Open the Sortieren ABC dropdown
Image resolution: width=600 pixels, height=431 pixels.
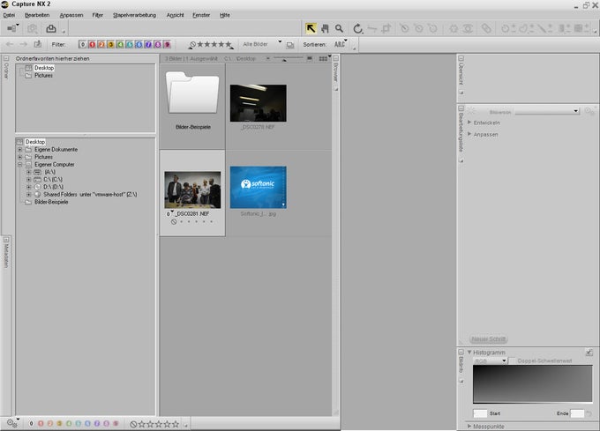pyautogui.click(x=341, y=44)
